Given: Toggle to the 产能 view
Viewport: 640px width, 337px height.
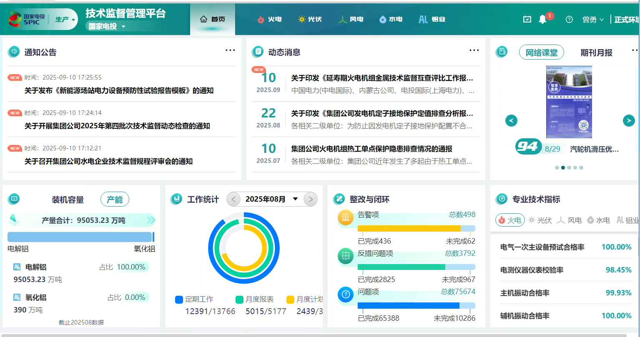Looking at the screenshot, I should (x=115, y=200).
